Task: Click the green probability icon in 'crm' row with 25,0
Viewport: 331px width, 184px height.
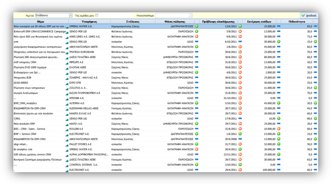Action: (315, 41)
